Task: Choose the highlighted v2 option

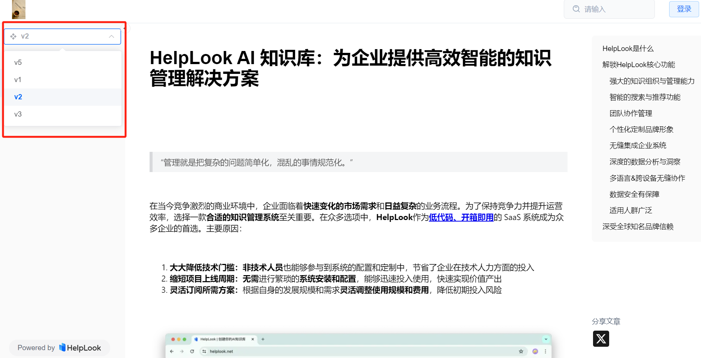Action: (x=63, y=97)
